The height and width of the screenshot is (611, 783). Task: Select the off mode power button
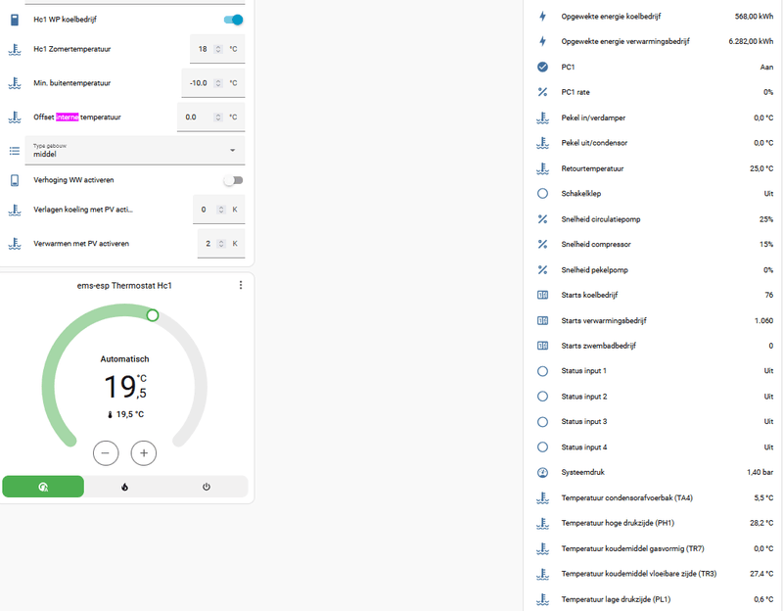207,487
